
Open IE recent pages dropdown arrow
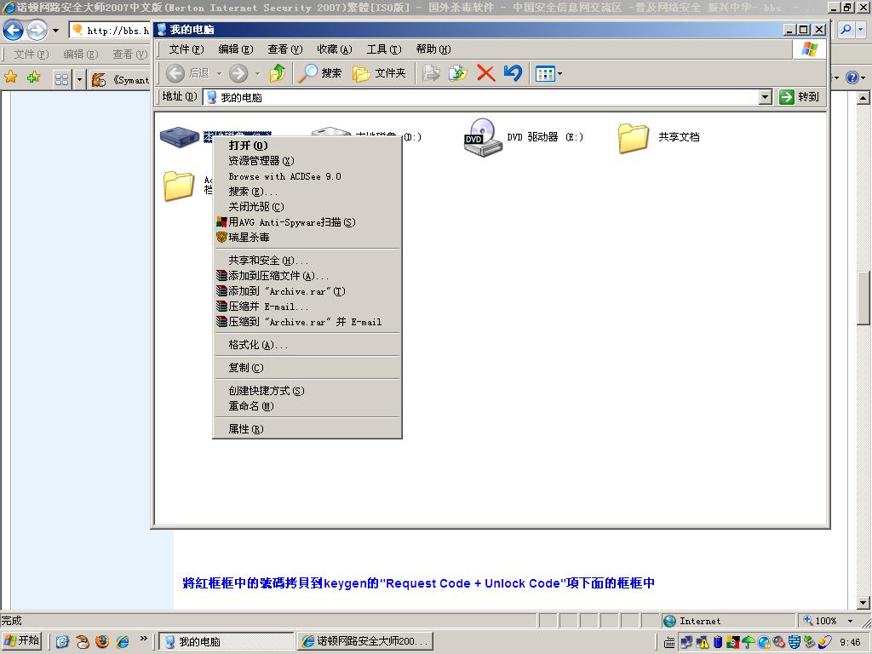pos(55,30)
